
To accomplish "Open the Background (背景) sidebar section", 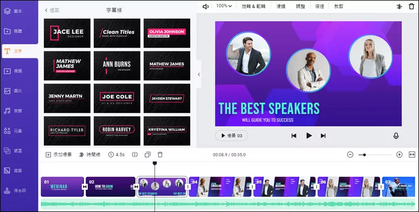I will point(13,171).
